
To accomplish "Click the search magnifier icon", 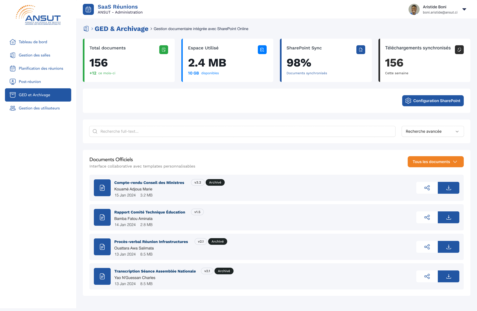I will 95,131.
